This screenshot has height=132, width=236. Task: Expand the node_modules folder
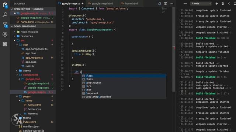(14, 32)
